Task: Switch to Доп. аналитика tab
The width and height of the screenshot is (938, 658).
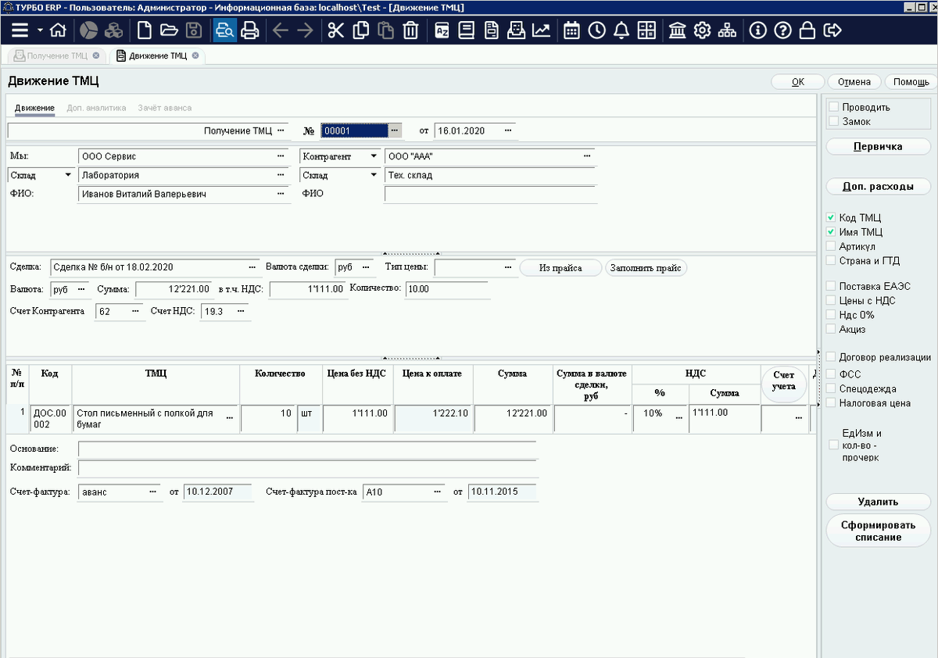Action: point(96,108)
